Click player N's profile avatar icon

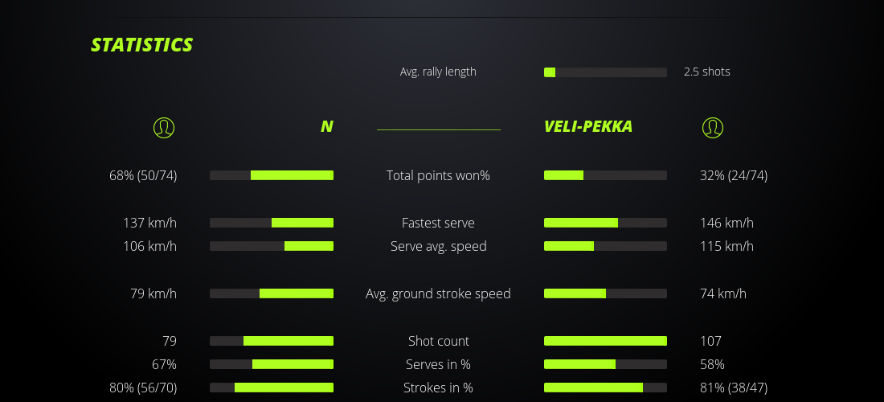[163, 127]
